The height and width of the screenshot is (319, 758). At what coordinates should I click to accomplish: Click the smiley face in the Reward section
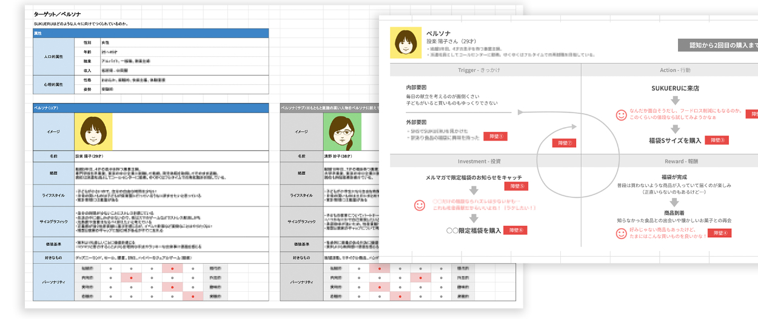pos(621,233)
